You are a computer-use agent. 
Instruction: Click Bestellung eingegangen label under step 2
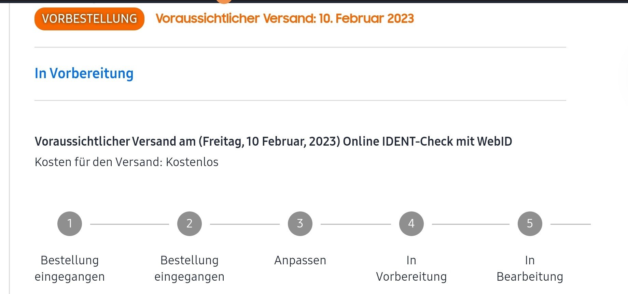coord(190,268)
